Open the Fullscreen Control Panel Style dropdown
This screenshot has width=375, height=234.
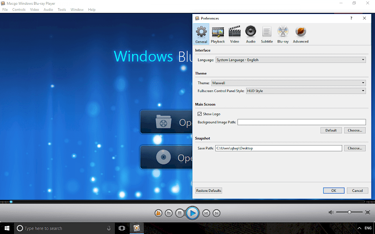tap(306, 91)
